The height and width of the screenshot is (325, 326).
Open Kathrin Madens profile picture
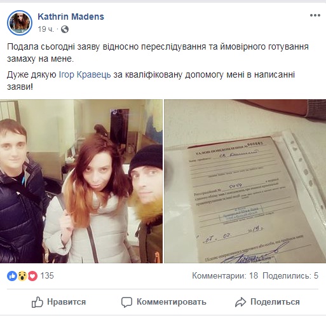click(x=20, y=23)
